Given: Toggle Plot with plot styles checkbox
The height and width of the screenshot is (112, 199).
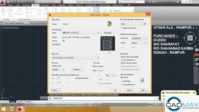Looking at the screenshot, I should tap(122, 63).
